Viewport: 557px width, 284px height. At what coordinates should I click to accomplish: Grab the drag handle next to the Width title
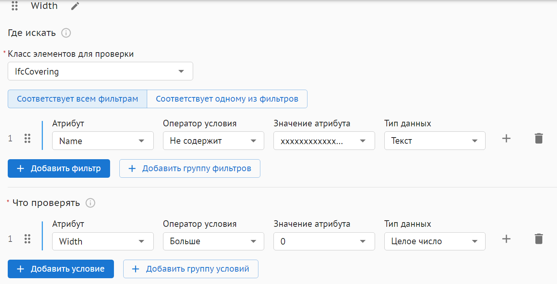[x=15, y=6]
